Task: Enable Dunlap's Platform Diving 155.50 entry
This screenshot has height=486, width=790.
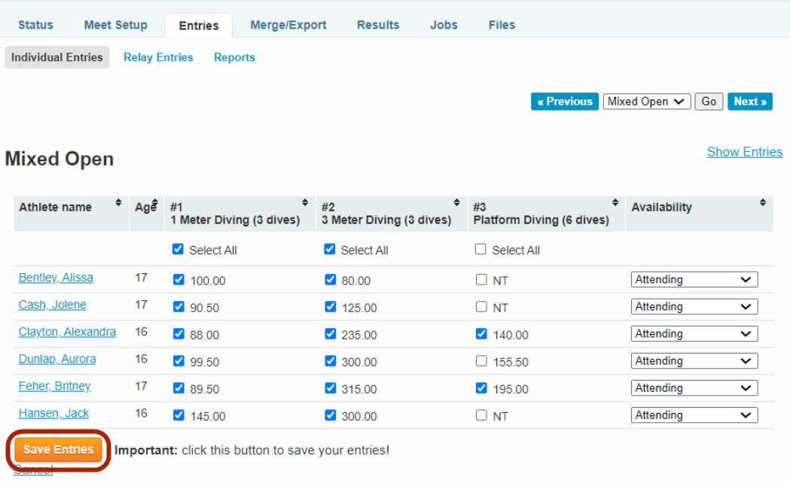Action: pos(481,361)
